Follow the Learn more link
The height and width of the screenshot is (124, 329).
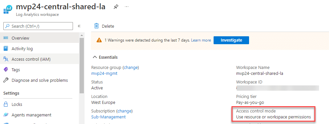201,40
